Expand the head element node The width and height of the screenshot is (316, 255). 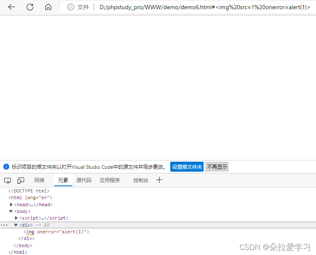(x=11, y=205)
